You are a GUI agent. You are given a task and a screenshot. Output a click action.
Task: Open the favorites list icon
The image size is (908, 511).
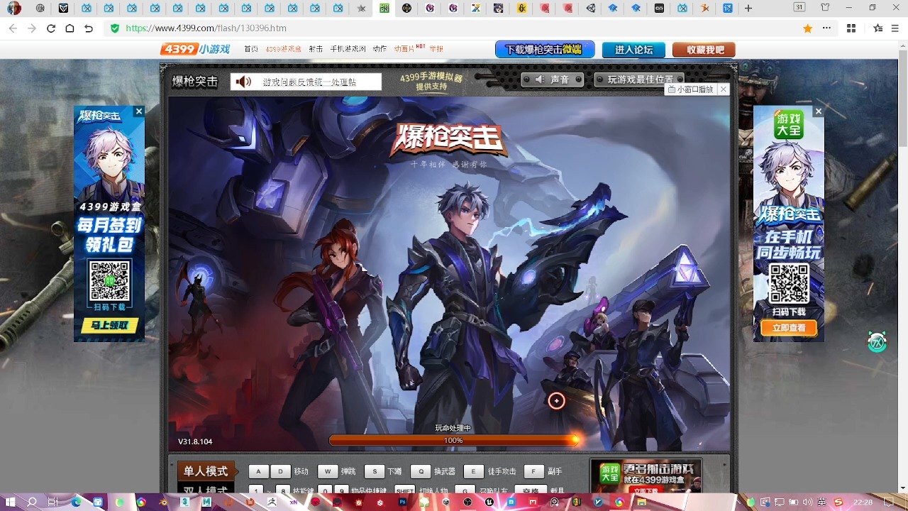tap(878, 28)
